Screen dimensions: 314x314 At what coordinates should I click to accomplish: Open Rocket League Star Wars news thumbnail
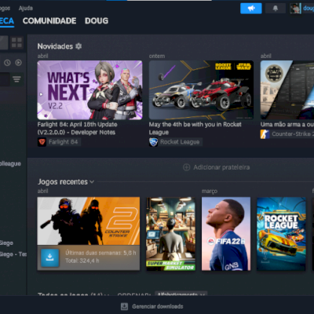coord(201,90)
